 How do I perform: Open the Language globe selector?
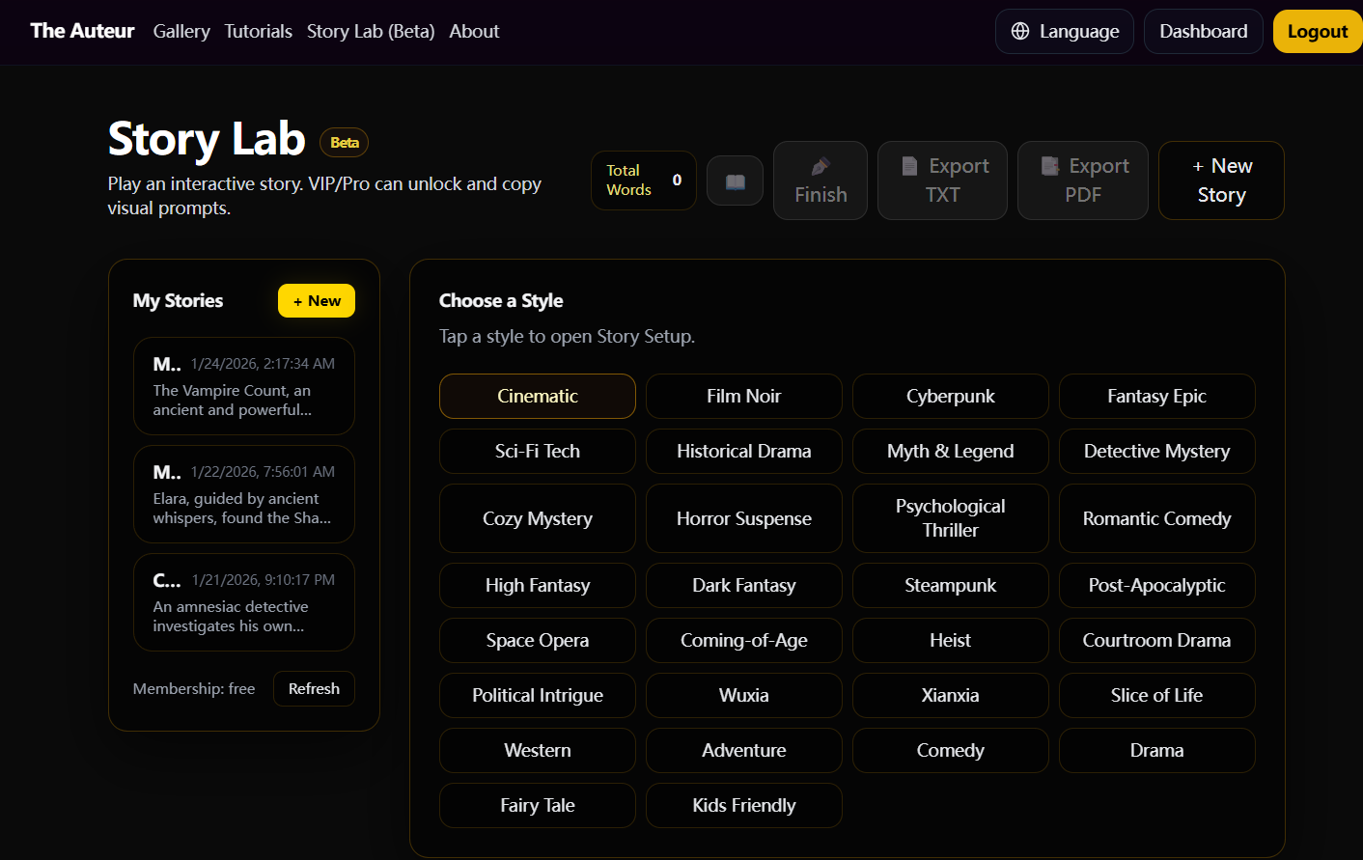[x=1065, y=31]
